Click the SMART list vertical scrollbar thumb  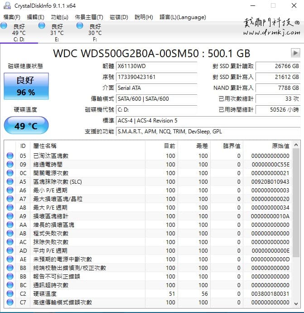[296, 203]
